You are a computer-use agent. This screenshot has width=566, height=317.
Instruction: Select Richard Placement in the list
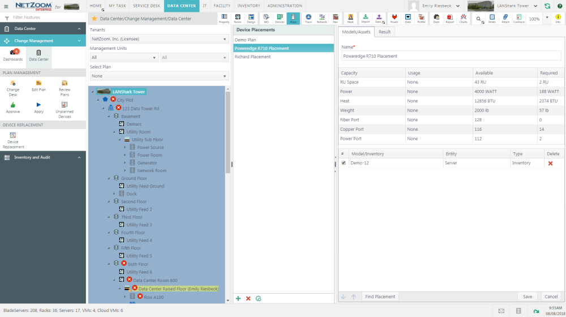[284, 57]
